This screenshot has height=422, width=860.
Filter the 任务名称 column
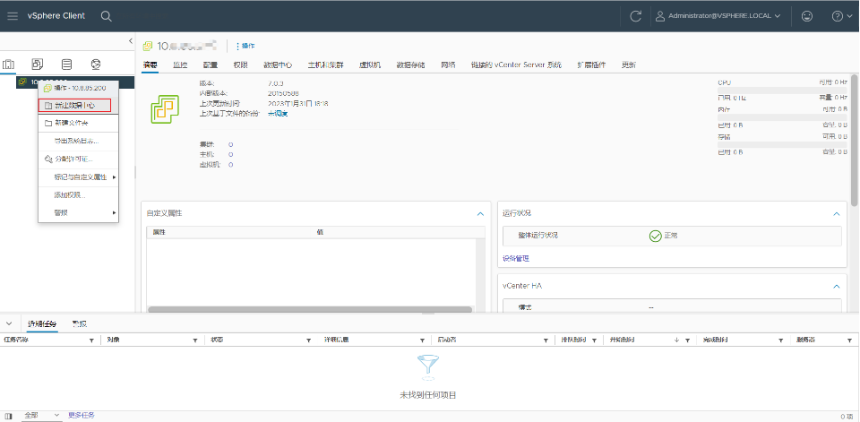[91, 340]
